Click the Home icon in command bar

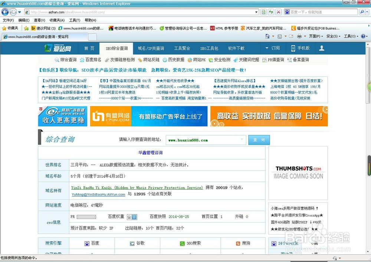pyautogui.click(x=267, y=36)
